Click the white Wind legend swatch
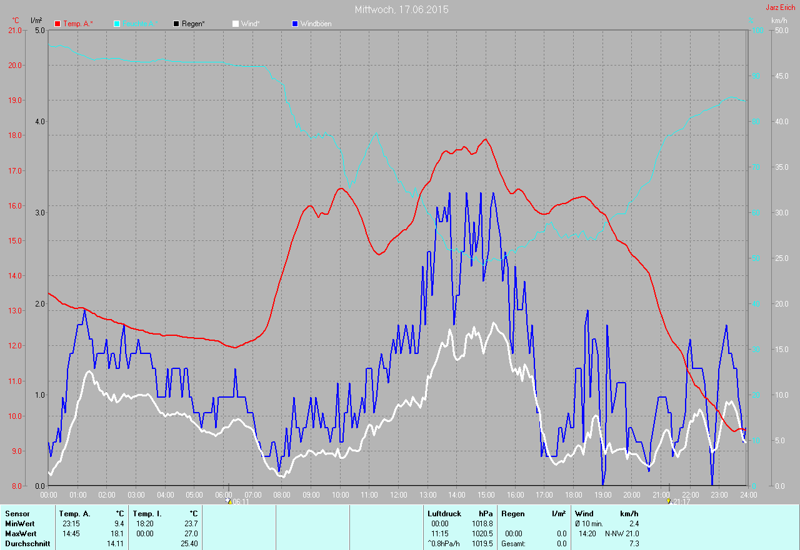800x550 pixels. [235, 24]
